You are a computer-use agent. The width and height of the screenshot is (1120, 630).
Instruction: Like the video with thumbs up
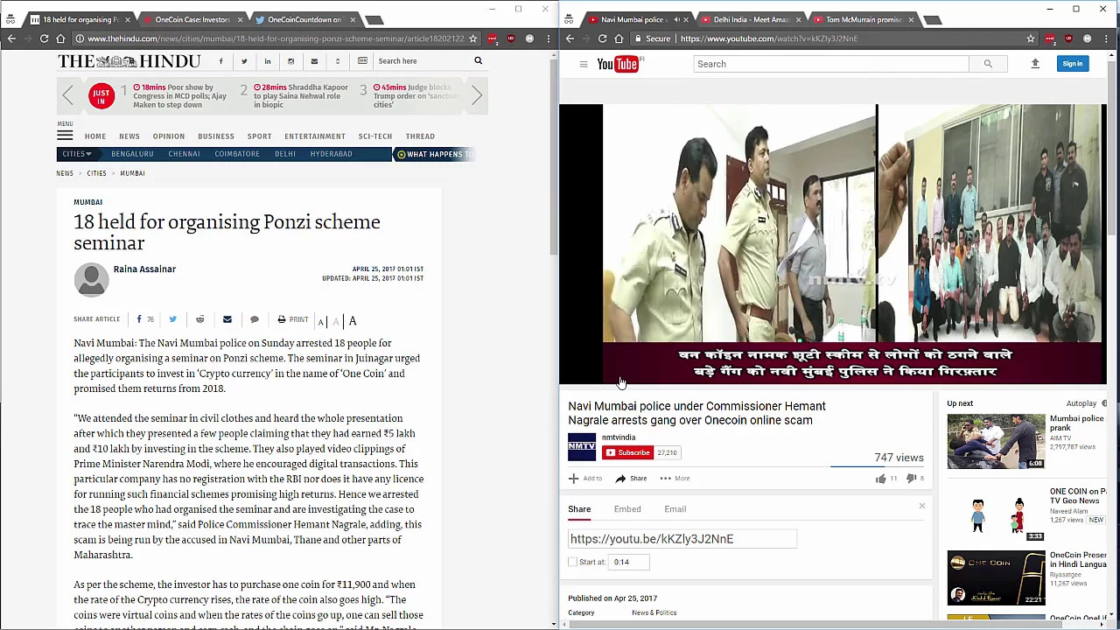[880, 479]
